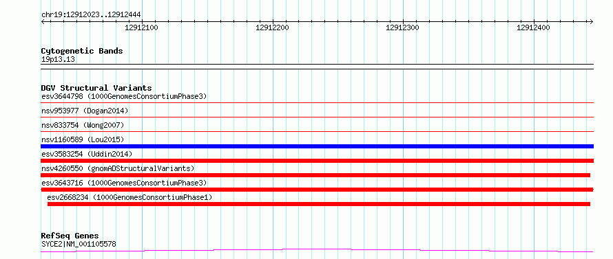
Task: Click the red bar under nsv4260550
Action: [x=315, y=175]
